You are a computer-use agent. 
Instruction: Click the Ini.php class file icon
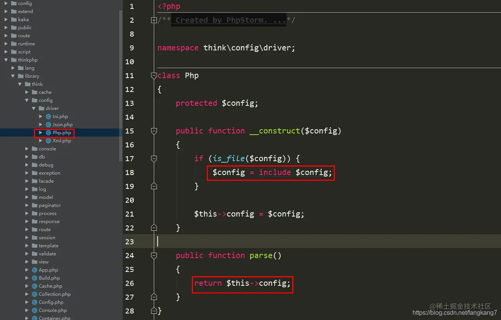[x=48, y=117]
